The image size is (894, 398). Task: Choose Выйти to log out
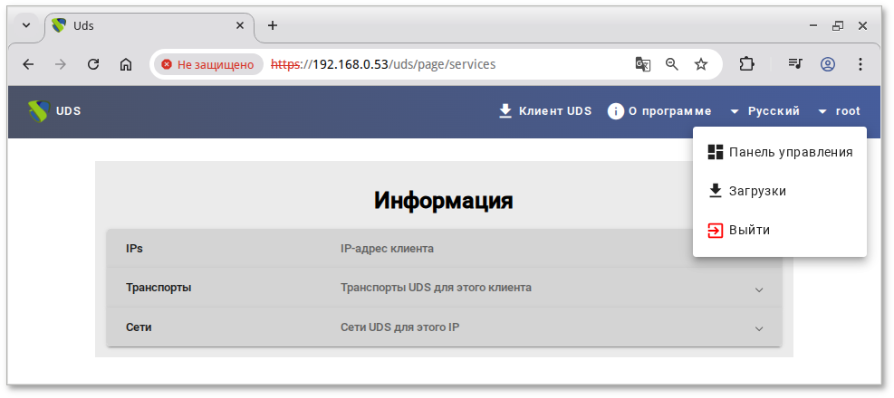point(779,230)
